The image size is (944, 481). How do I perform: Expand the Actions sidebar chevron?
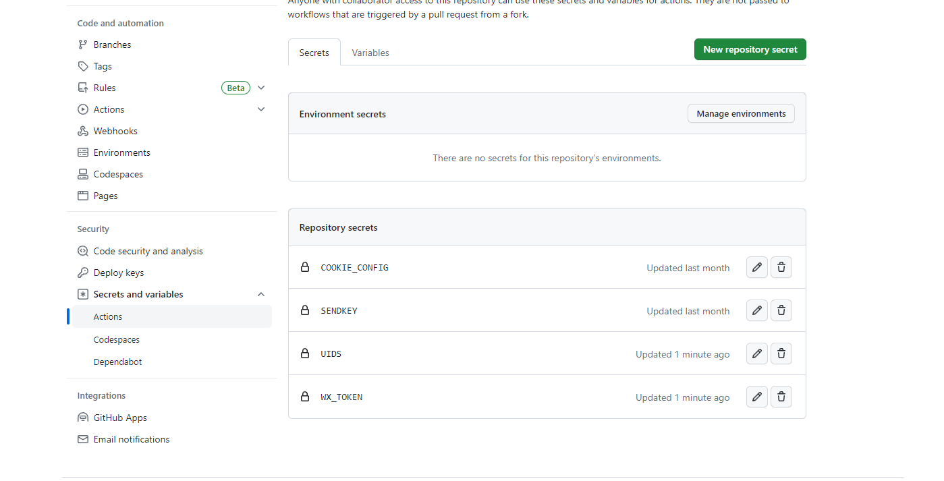[261, 109]
